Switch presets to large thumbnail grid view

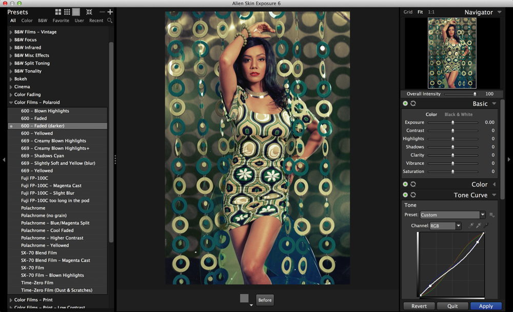click(58, 12)
